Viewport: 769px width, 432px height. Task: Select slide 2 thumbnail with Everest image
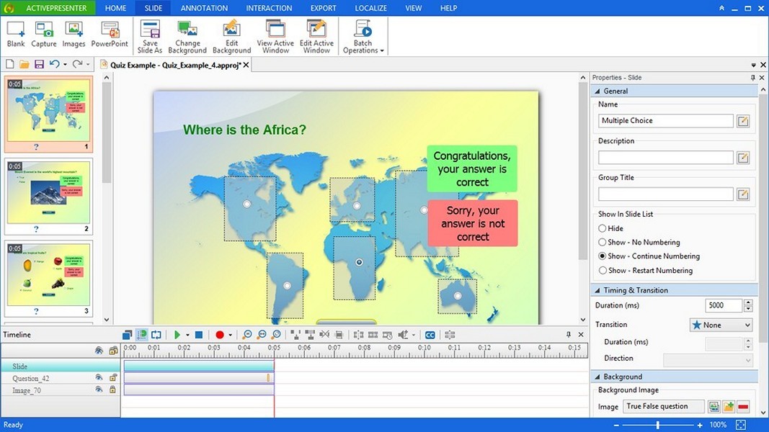pyautogui.click(x=48, y=196)
